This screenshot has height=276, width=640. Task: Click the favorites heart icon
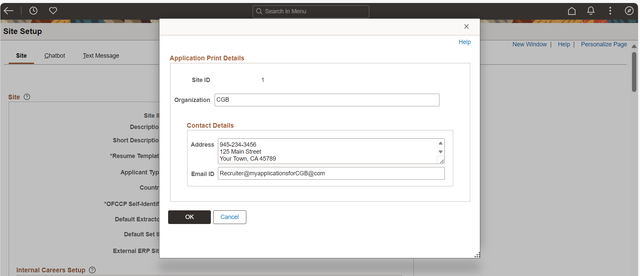[x=53, y=11]
